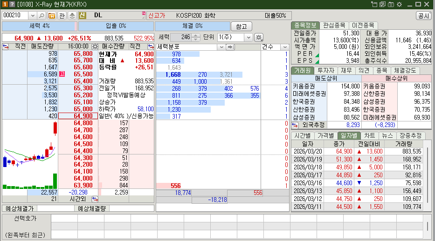Click the green triangle marker beside PER
Image resolution: width=435 pixels, height=241 pixels.
[x=317, y=55]
